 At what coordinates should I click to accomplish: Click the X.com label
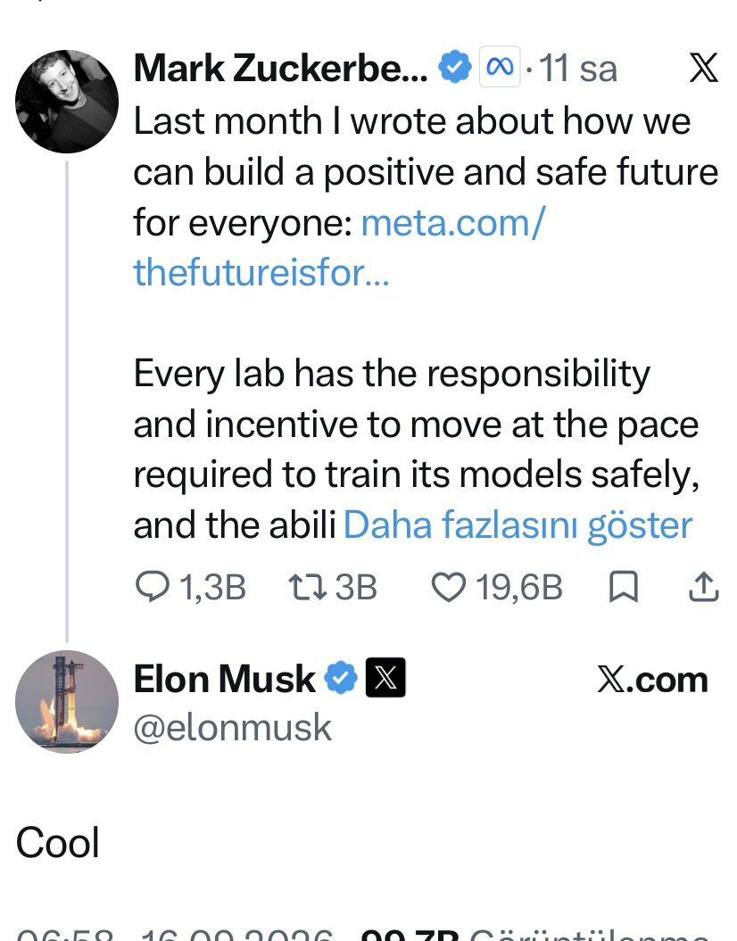coord(653,680)
